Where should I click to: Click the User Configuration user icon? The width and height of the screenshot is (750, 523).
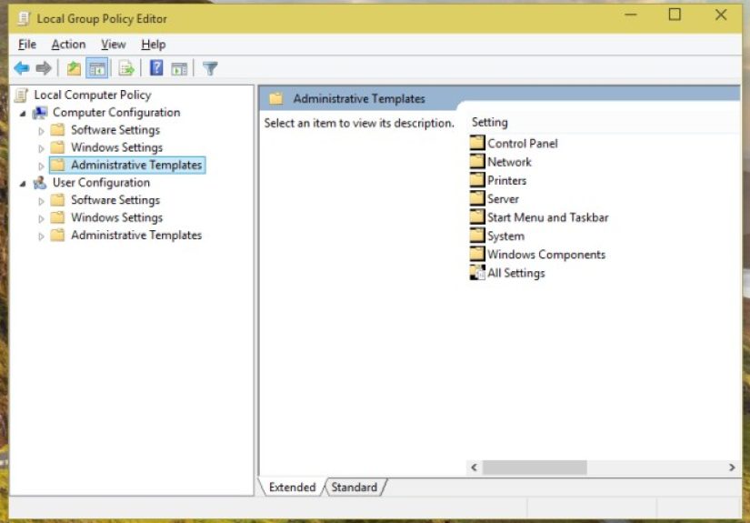[40, 183]
